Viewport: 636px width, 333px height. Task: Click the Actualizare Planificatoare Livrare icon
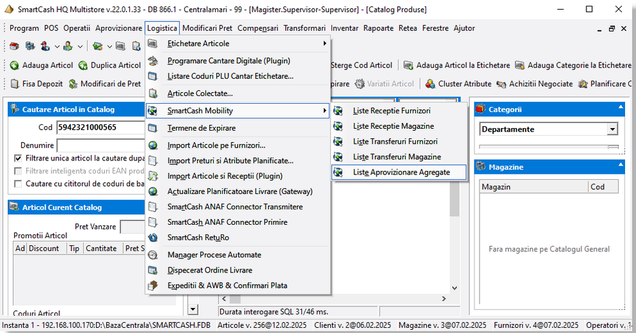pyautogui.click(x=153, y=191)
